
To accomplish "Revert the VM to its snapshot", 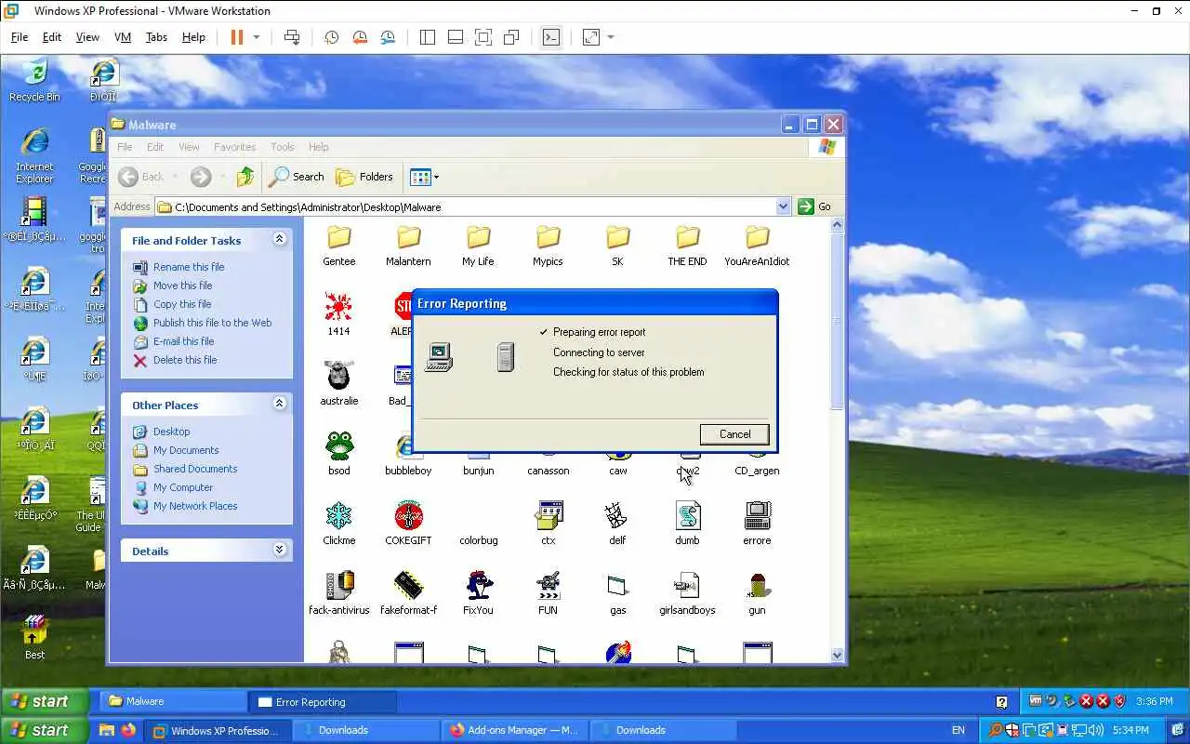I will point(360,37).
